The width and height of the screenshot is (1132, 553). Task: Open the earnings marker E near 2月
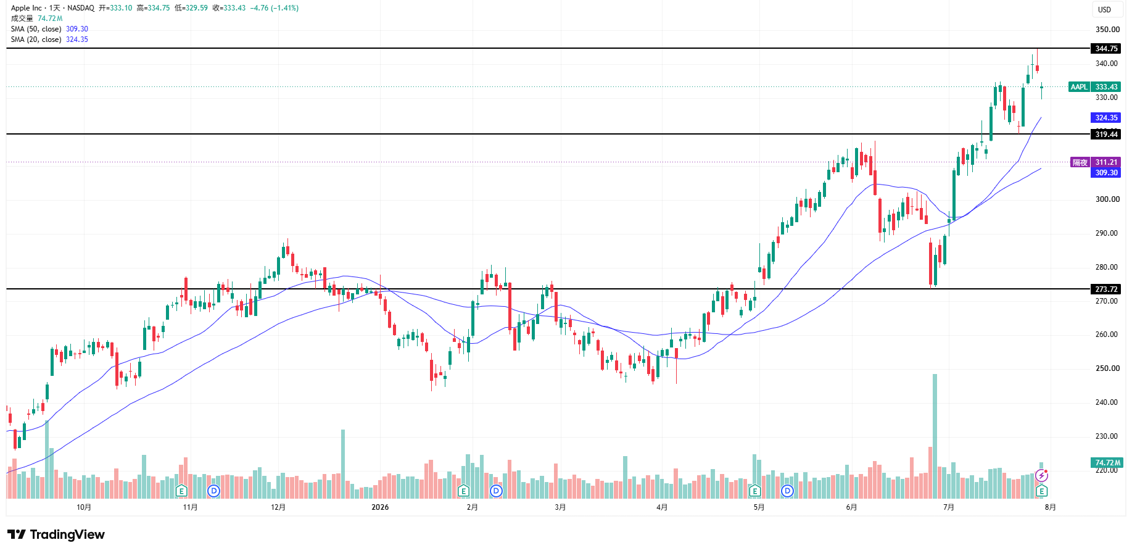coord(464,491)
